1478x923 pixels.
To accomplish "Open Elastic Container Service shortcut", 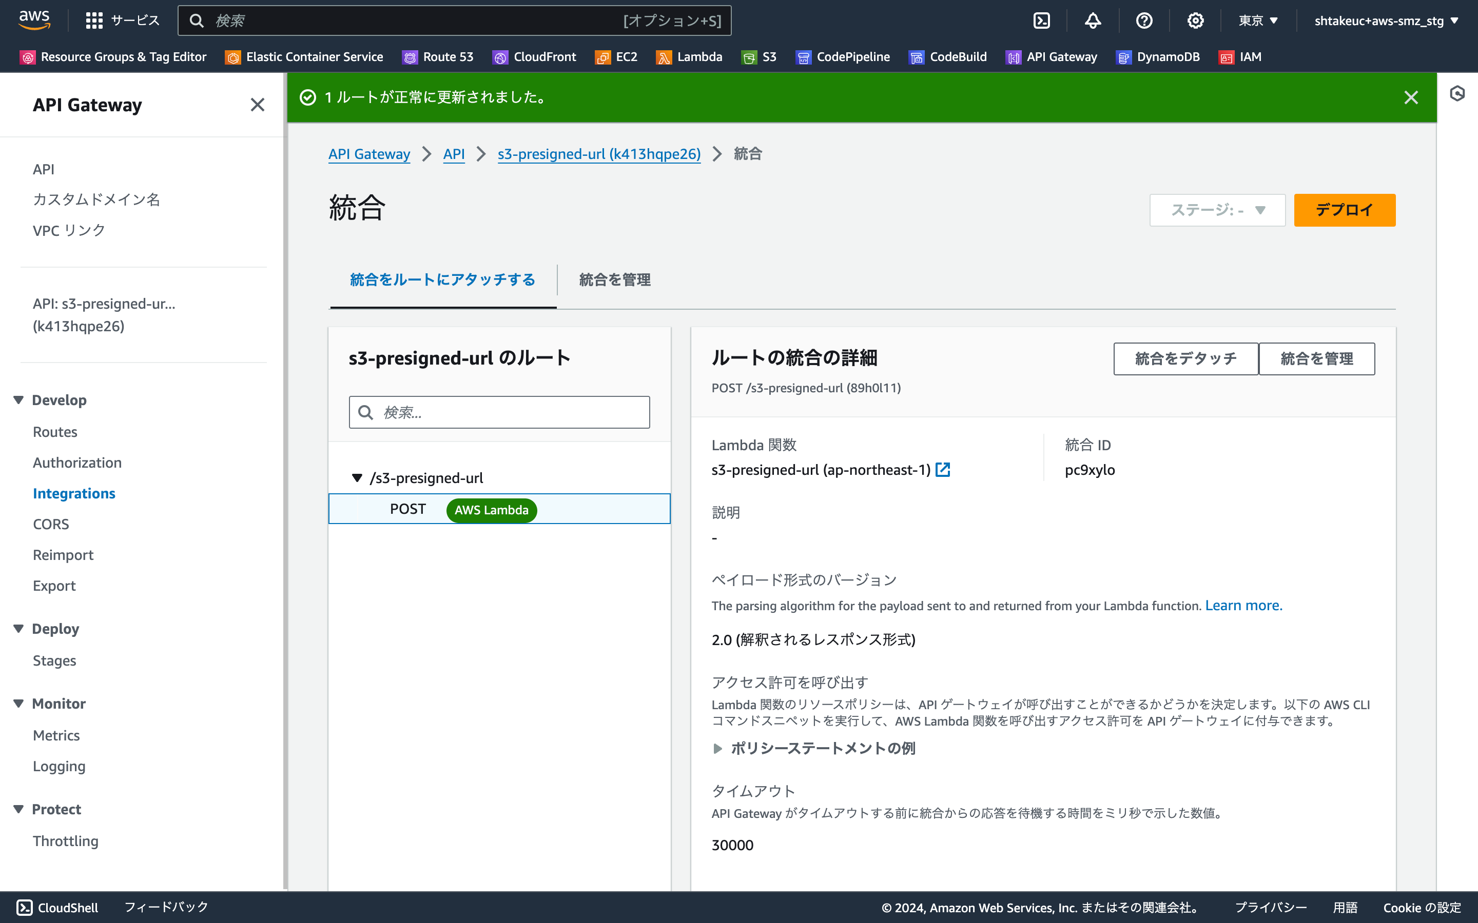I will (x=304, y=57).
